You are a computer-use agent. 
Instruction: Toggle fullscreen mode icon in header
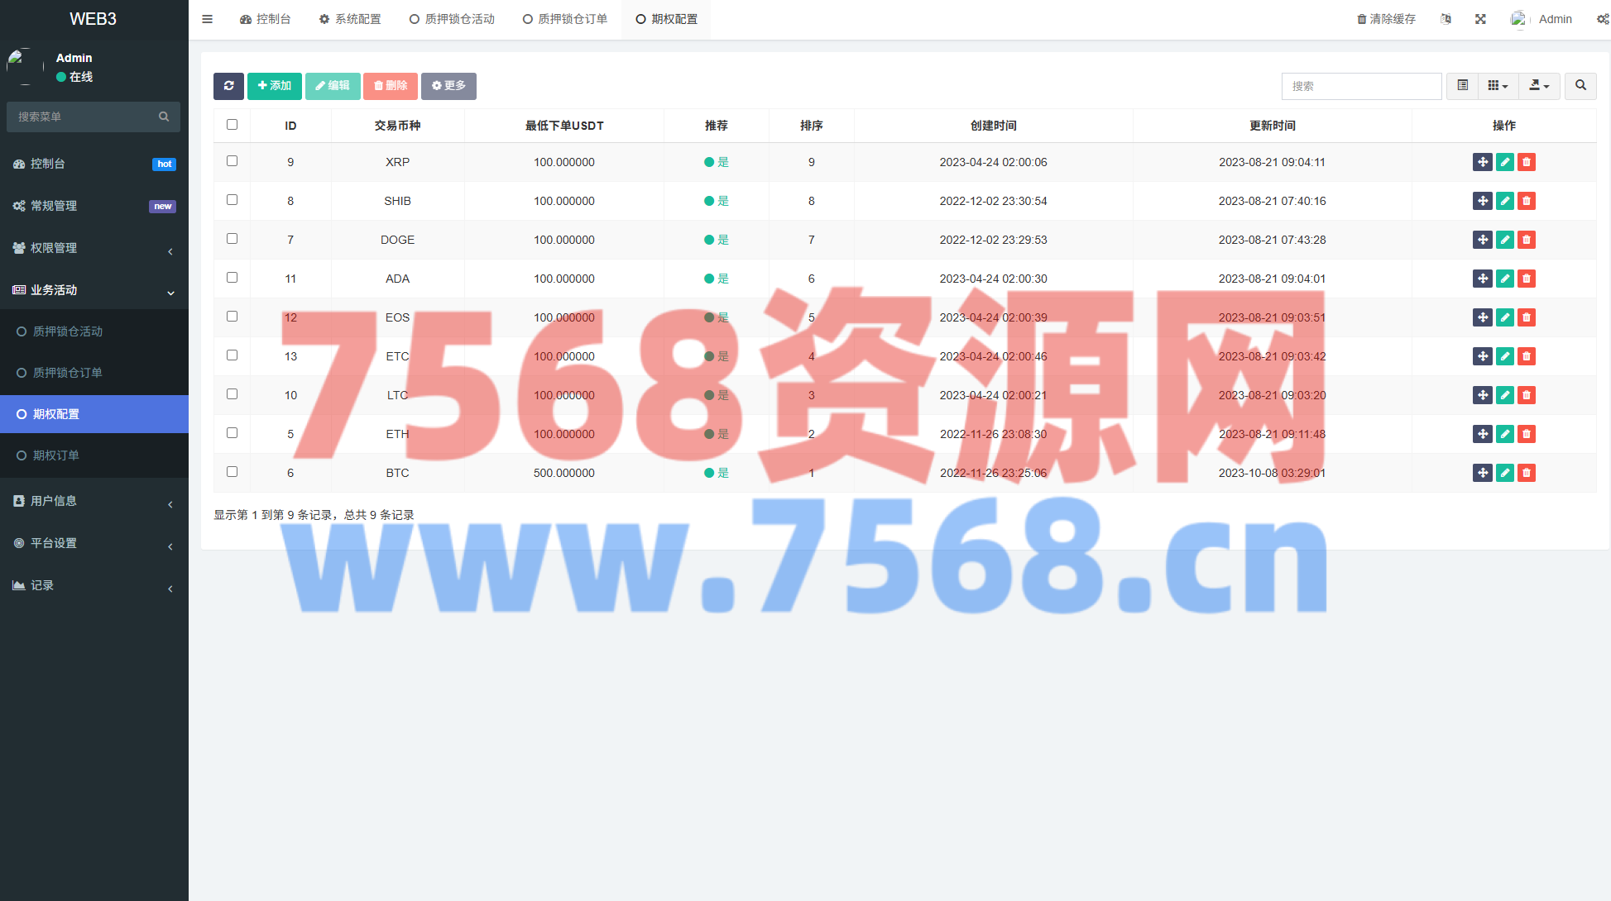(x=1480, y=19)
